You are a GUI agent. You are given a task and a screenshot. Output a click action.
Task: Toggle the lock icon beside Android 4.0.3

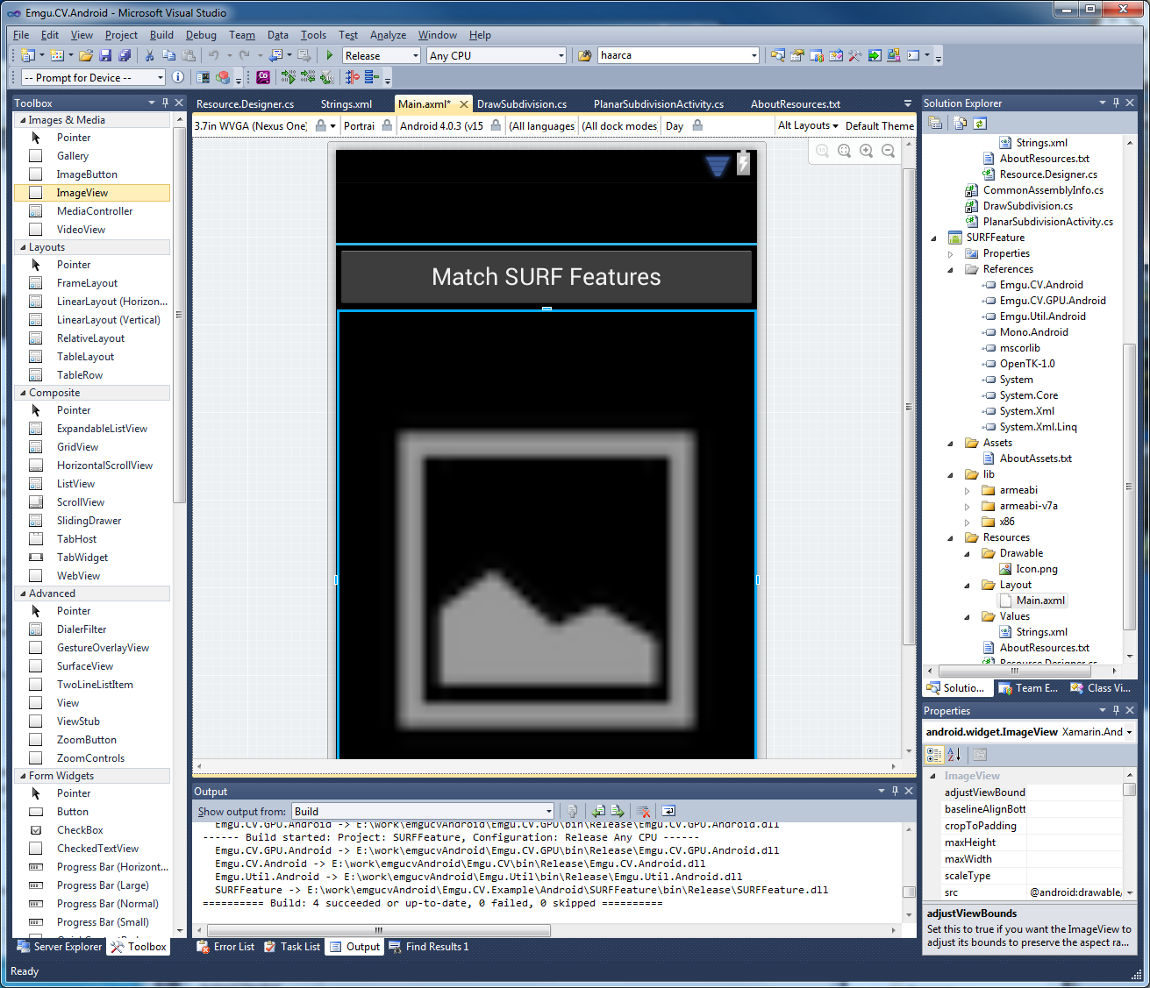point(496,125)
